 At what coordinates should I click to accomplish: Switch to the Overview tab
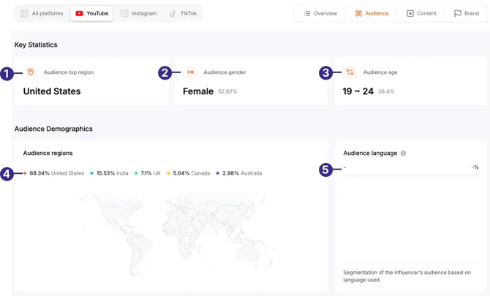tap(320, 13)
